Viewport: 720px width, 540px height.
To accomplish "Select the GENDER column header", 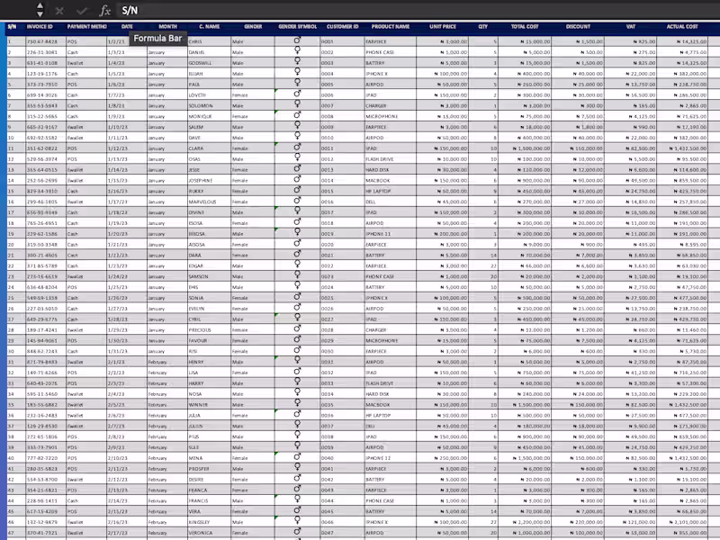I will tap(253, 27).
